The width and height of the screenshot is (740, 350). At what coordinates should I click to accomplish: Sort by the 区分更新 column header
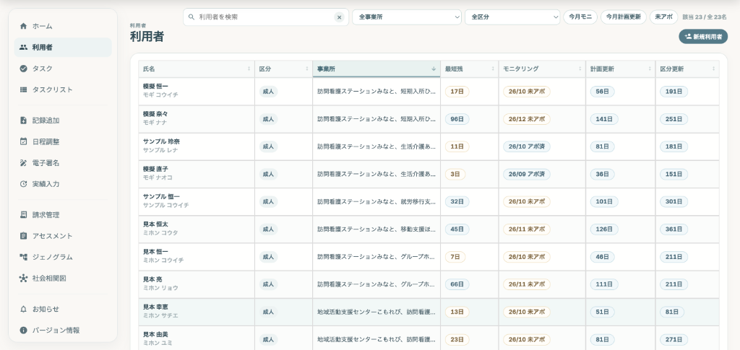point(688,69)
